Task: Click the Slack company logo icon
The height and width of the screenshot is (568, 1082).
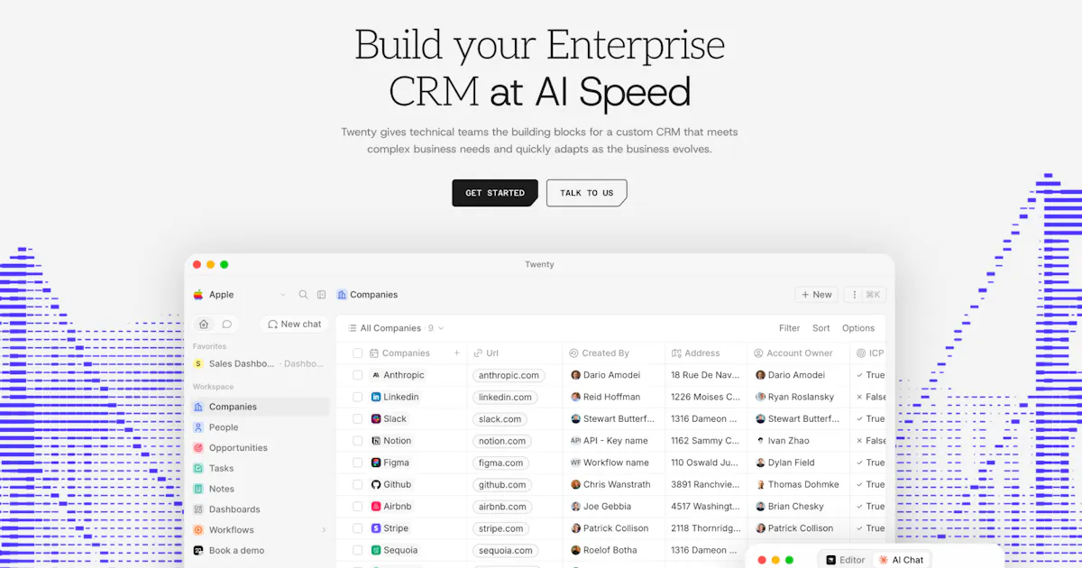Action: [x=376, y=419]
